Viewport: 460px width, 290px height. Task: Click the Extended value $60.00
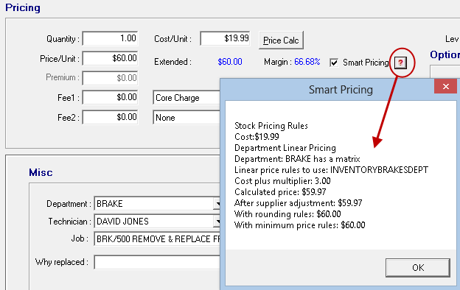[230, 62]
